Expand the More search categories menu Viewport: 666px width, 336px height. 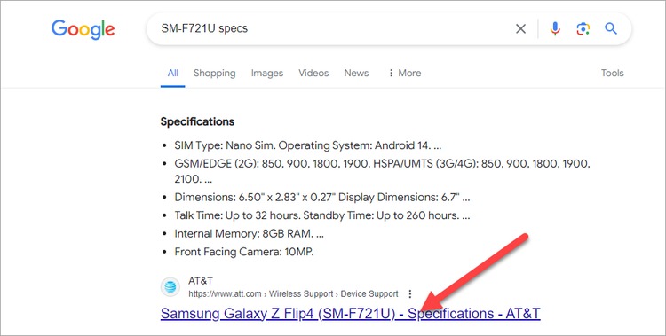(404, 73)
